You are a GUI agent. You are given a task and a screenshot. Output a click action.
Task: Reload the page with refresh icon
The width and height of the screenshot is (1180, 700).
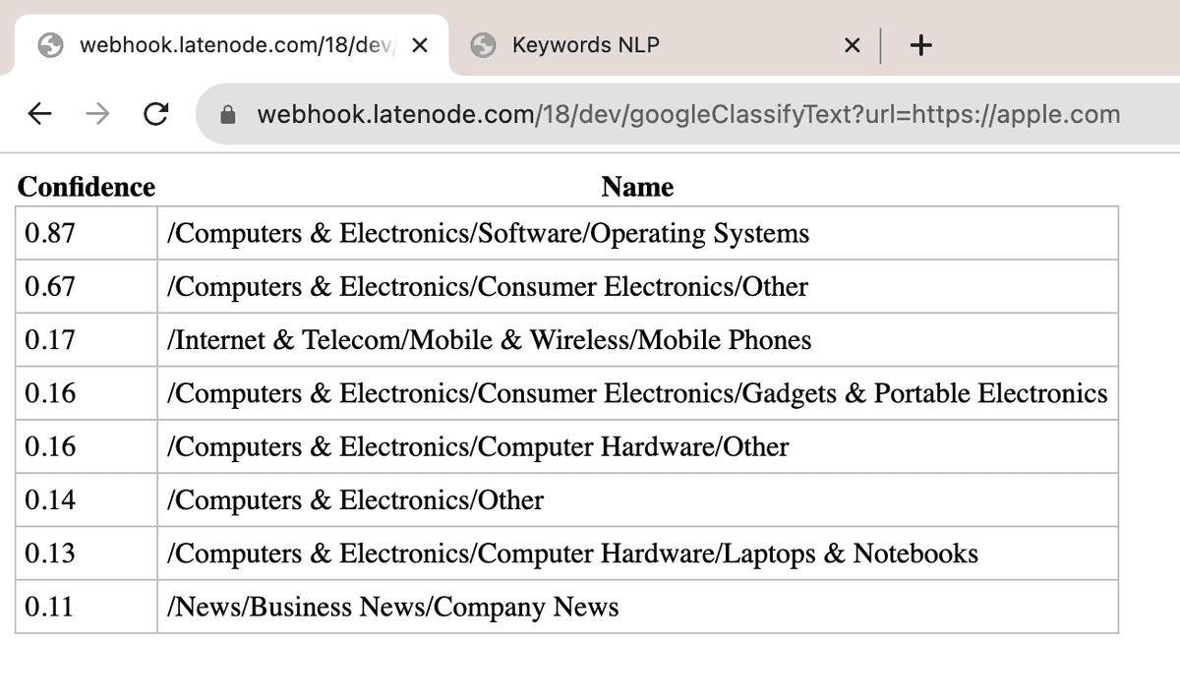(155, 114)
